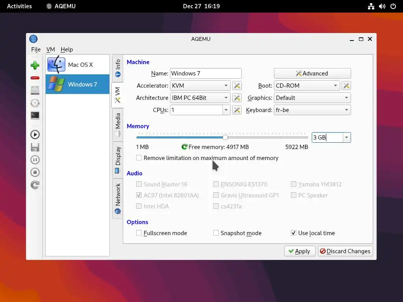Open Activities overview
This screenshot has height=302, width=403.
19,6
